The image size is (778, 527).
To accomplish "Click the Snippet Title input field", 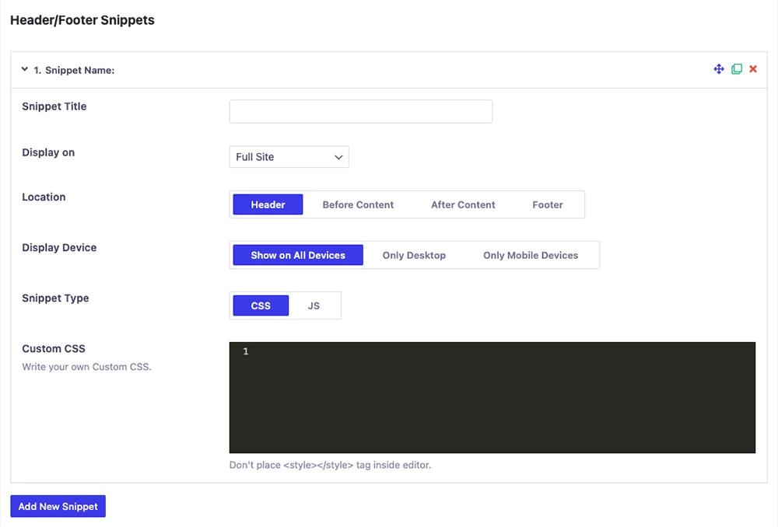I will (361, 112).
